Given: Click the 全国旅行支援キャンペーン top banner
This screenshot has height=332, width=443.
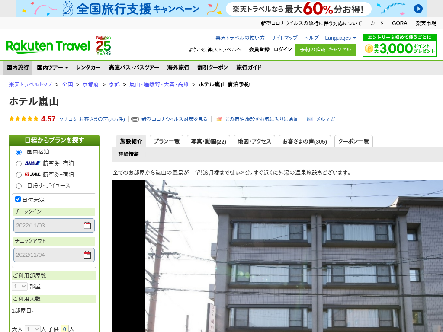Looking at the screenshot, I should 221,9.
